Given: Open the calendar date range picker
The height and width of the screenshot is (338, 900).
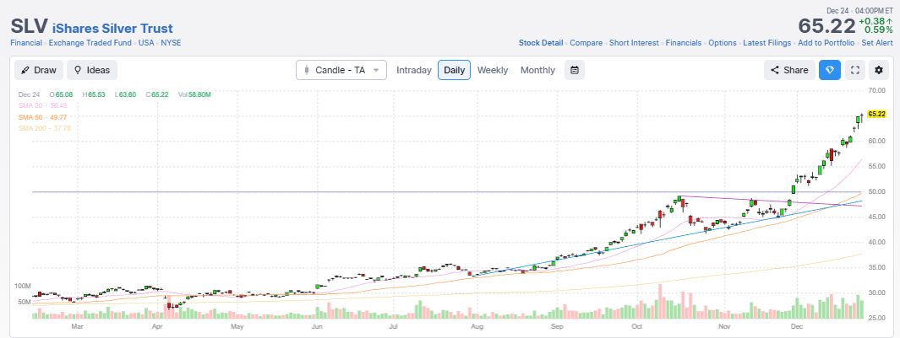Looking at the screenshot, I should [575, 70].
